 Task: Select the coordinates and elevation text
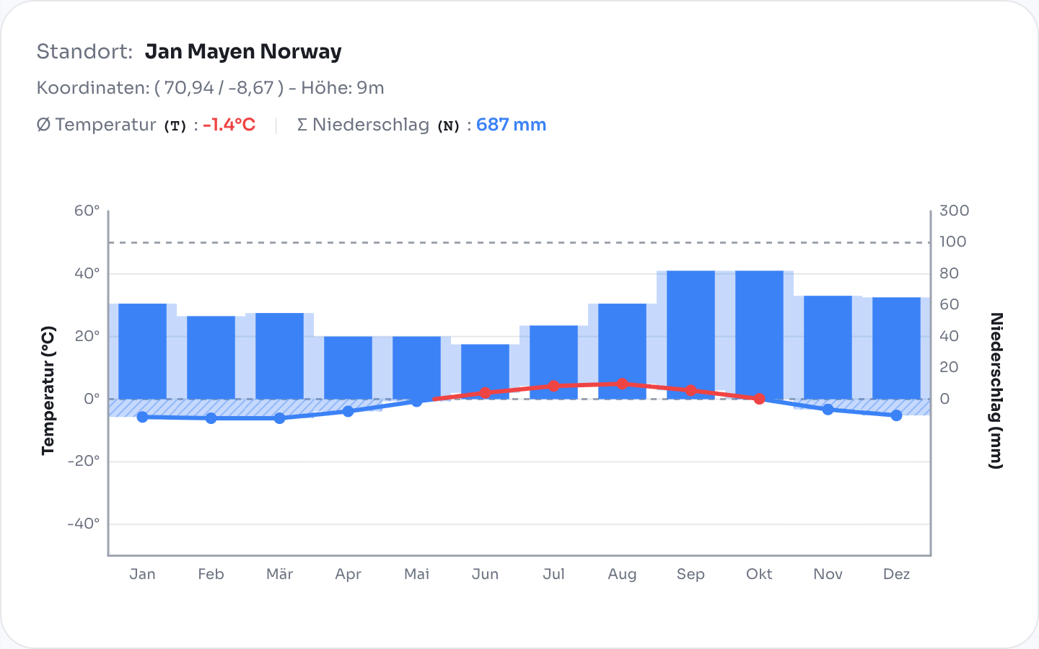click(x=210, y=88)
